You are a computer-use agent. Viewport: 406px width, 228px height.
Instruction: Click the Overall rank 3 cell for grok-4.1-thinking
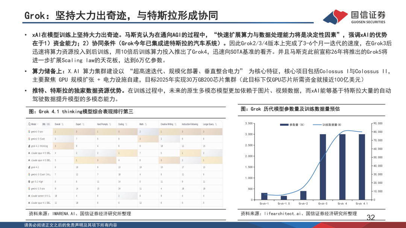pos(64,146)
